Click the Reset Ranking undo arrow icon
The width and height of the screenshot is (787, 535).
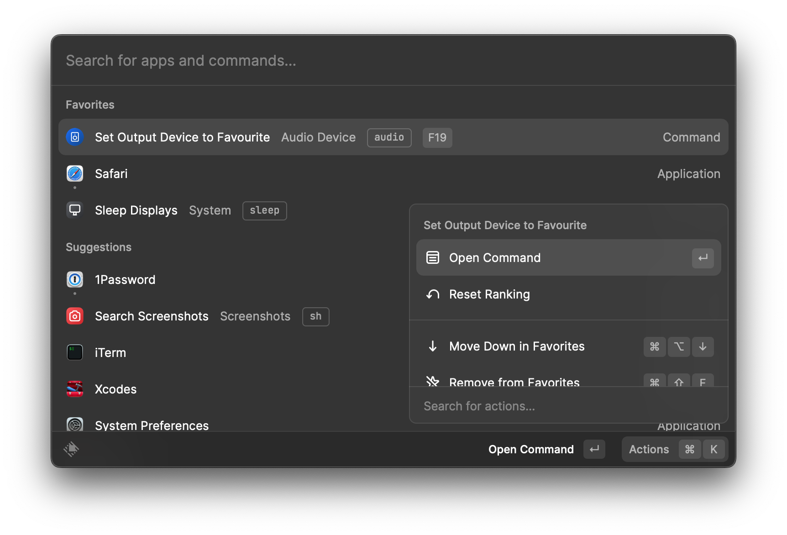pyautogui.click(x=433, y=294)
